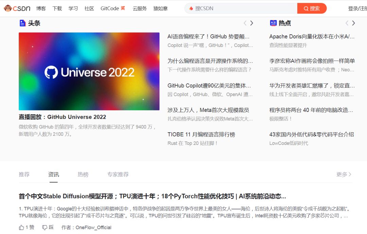Open the 猿如意 menu item

[160, 9]
